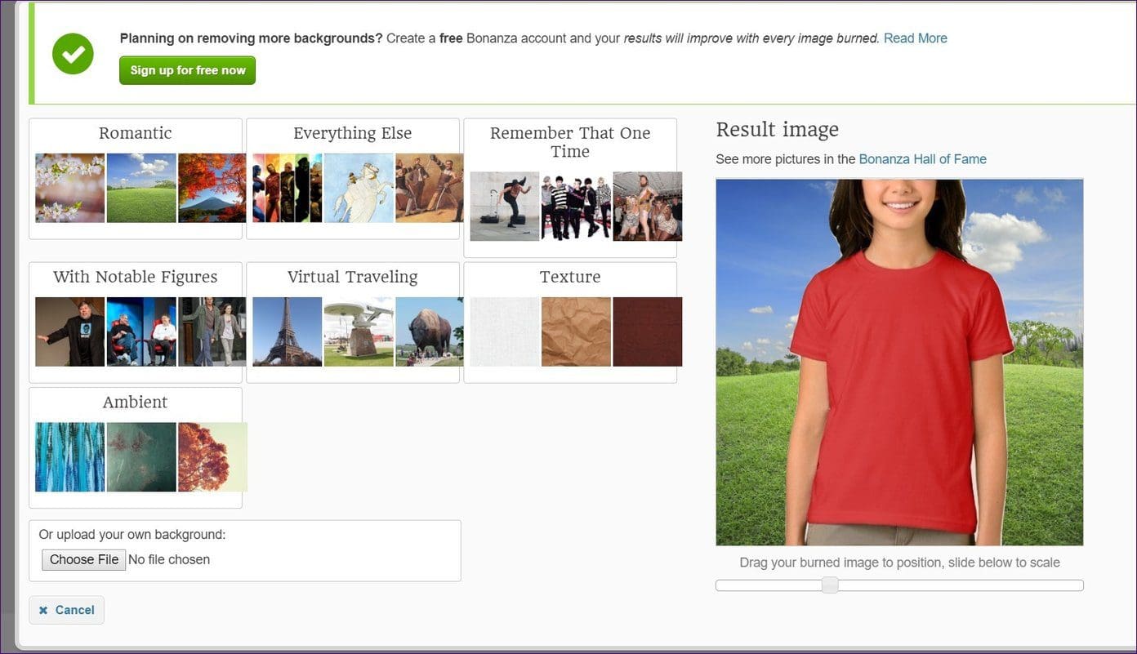
Task: Select the costumed crowd background thumbnail
Action: pos(648,206)
